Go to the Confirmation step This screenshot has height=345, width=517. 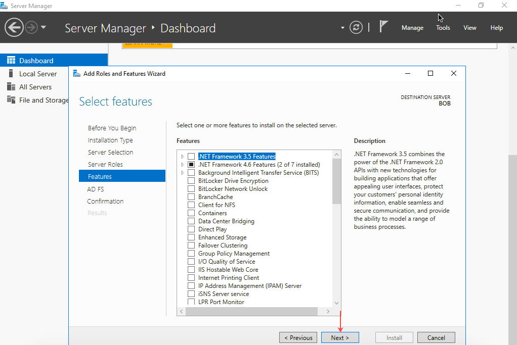[x=105, y=201]
